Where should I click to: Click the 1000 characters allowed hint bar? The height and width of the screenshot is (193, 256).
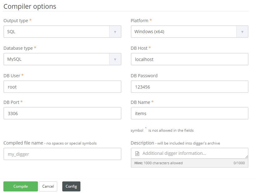190,163
